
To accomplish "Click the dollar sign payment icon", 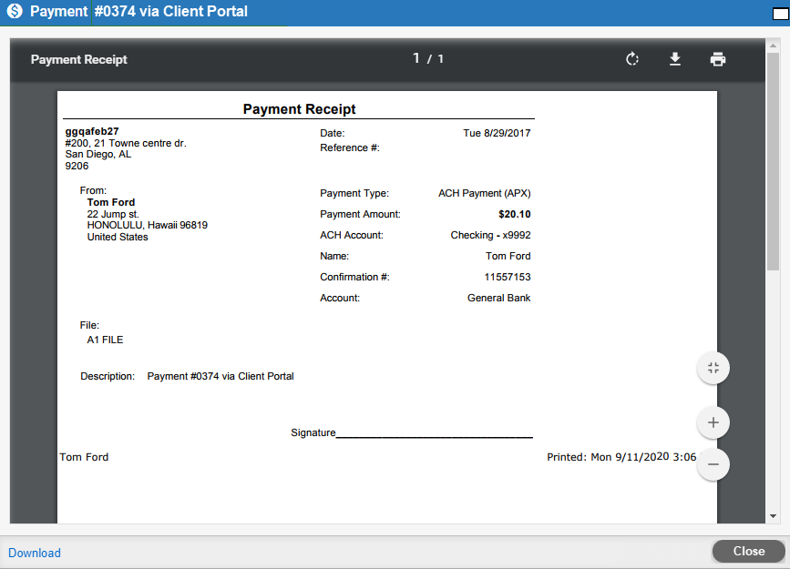I will (x=15, y=11).
